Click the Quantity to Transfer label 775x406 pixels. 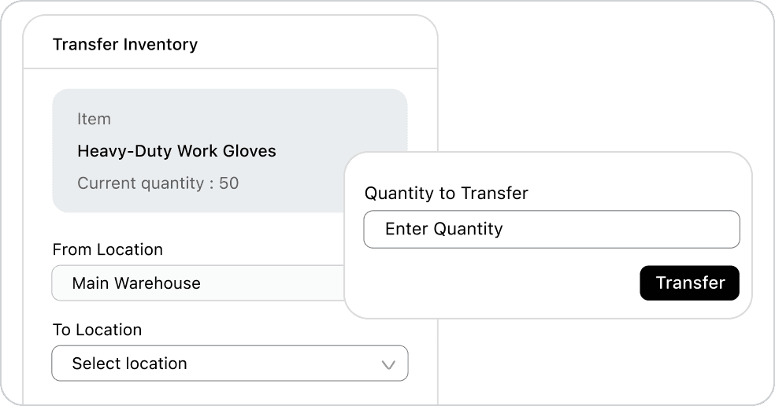[446, 193]
